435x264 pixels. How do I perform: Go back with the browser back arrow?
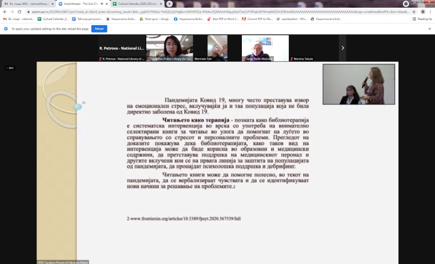pos(5,12)
